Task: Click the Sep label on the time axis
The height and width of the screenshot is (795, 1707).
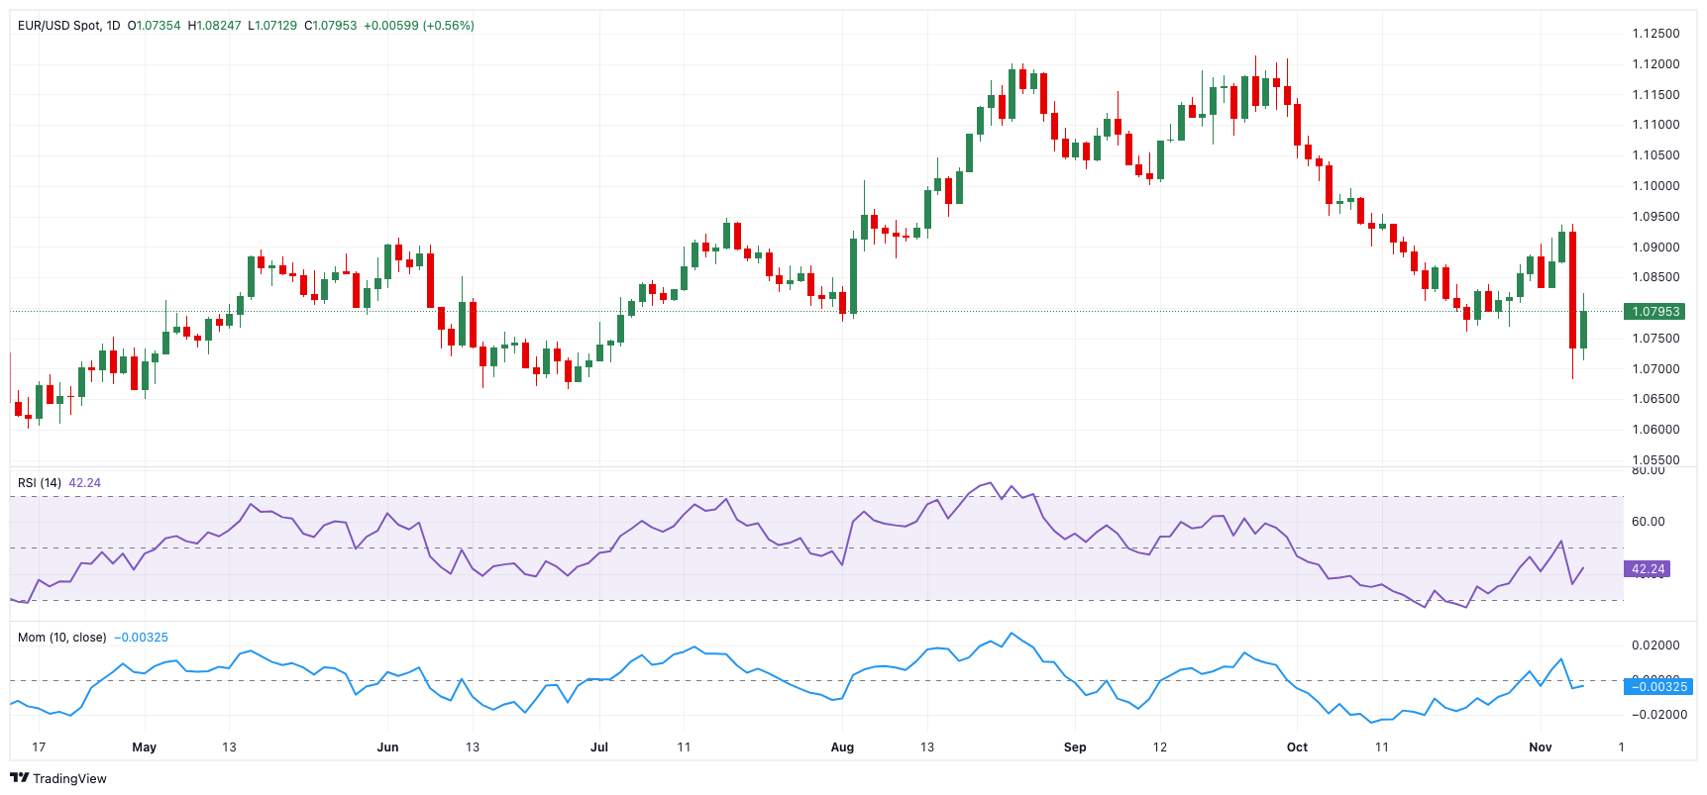Action: click(1075, 747)
